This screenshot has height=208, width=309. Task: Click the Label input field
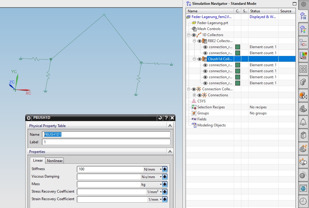(x=106, y=142)
